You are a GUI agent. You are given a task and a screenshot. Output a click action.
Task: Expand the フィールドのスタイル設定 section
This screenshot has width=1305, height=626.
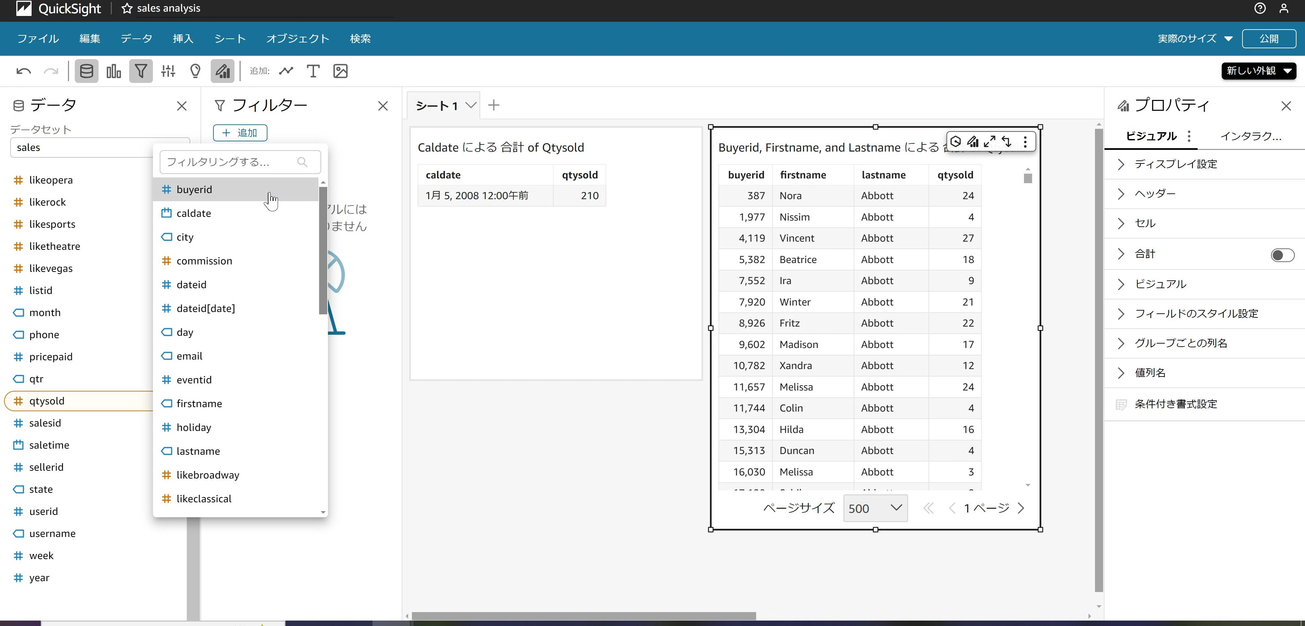(x=1204, y=313)
